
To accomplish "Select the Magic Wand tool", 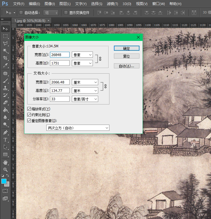I will (x=5, y=51).
